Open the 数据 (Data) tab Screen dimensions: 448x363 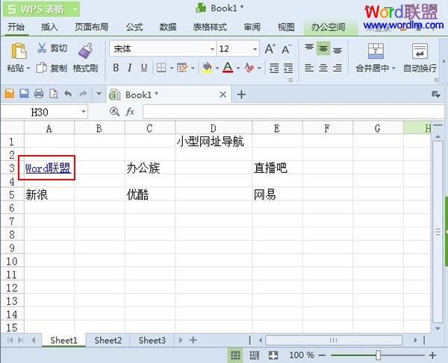pos(168,27)
